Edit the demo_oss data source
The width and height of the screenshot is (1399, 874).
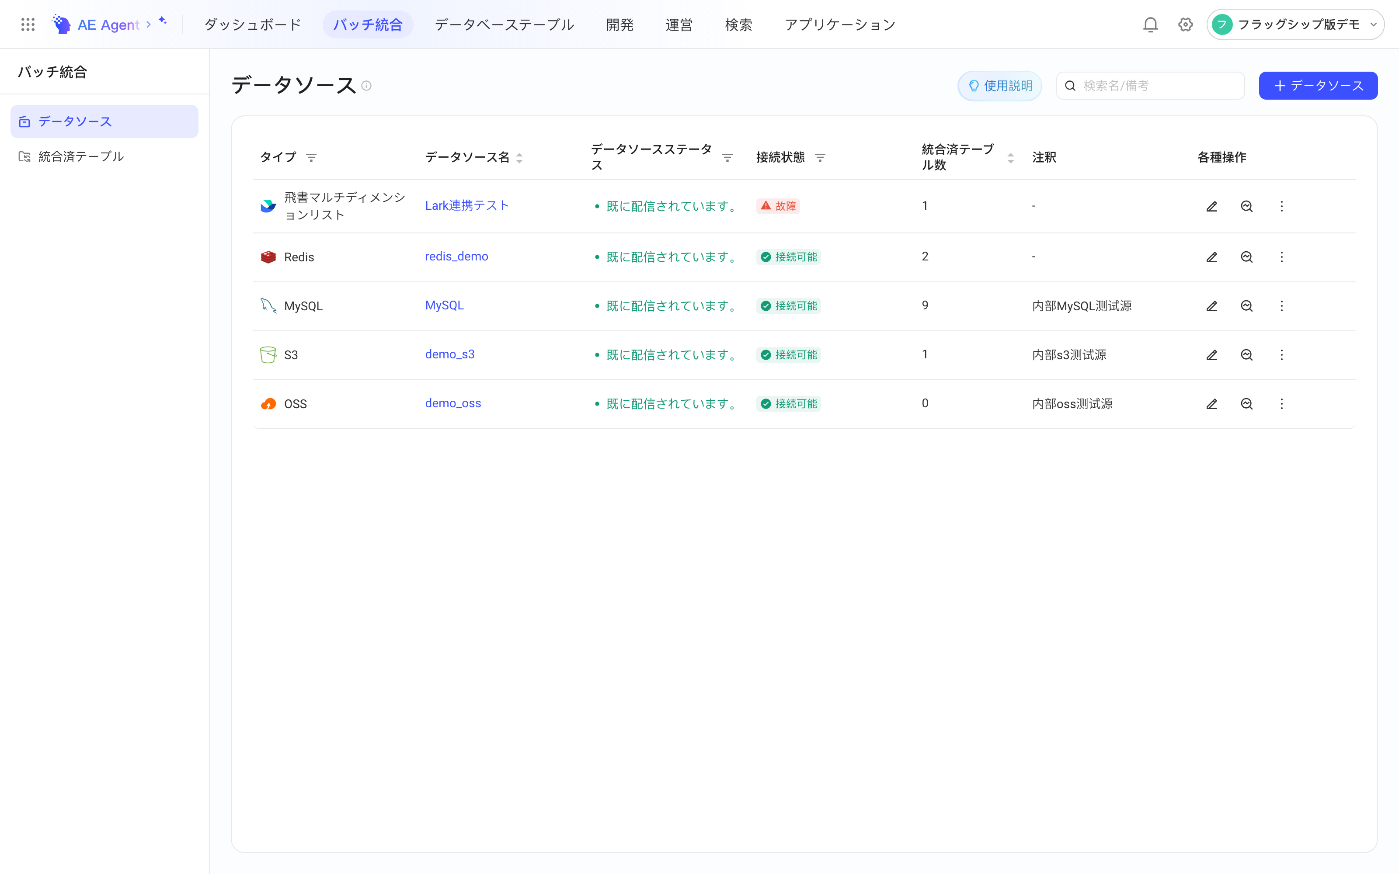pyautogui.click(x=1212, y=404)
